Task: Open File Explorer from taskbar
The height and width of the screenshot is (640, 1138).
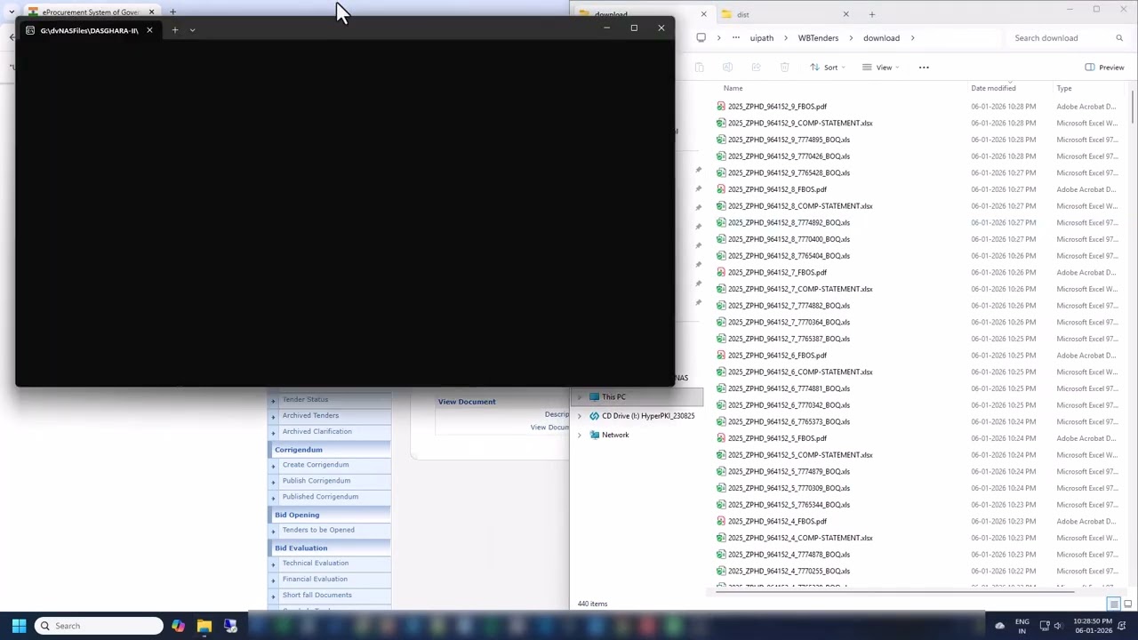Action: coord(204,626)
